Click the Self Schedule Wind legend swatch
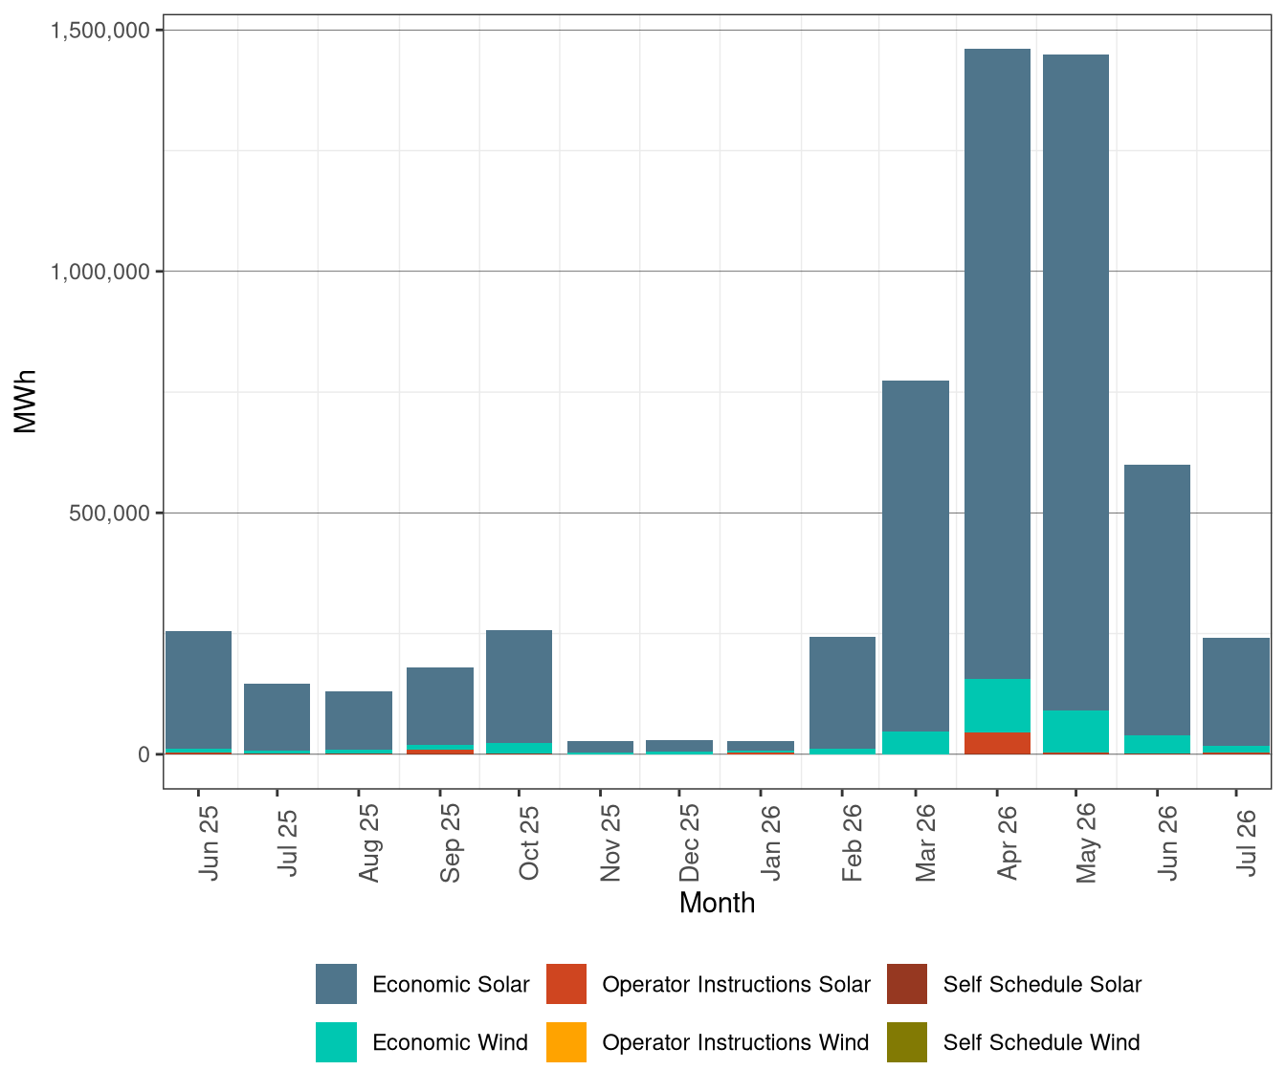 click(907, 1042)
